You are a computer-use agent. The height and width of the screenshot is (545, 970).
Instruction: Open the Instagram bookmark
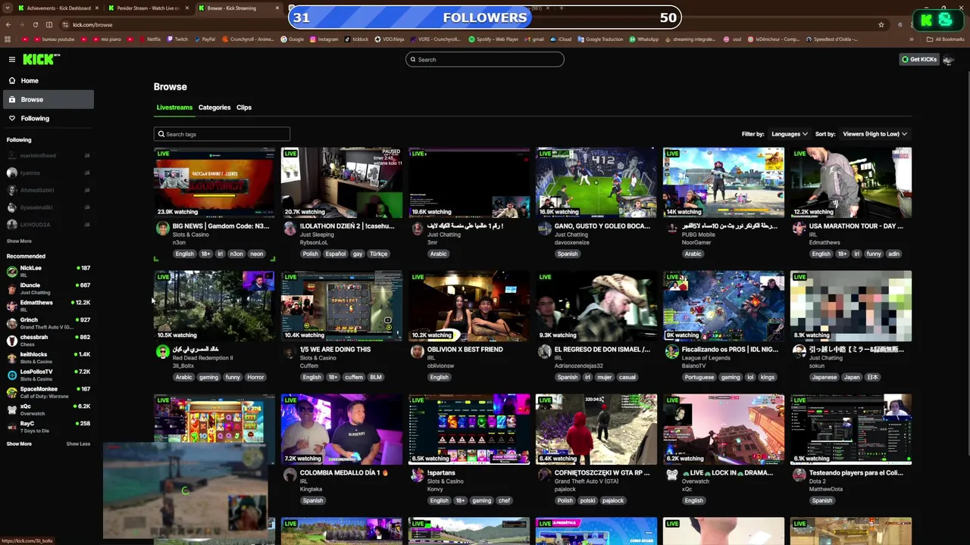pyautogui.click(x=324, y=39)
